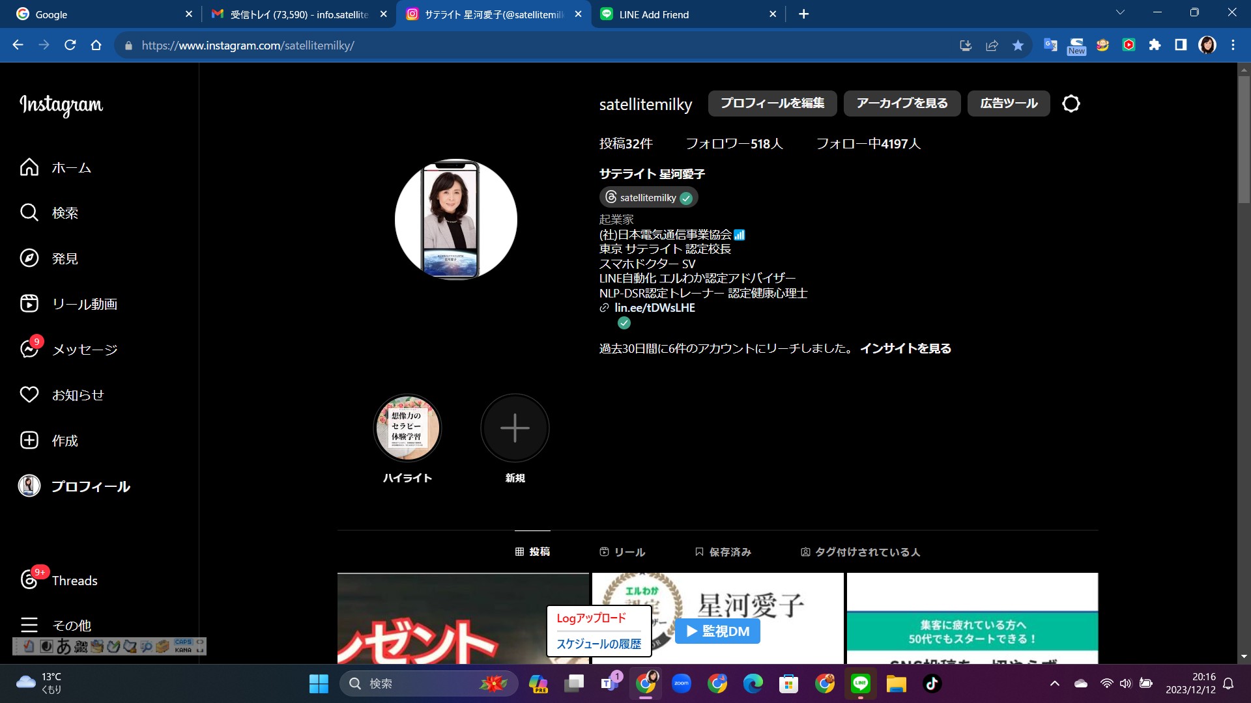
Task: Open the Profile (プロフィール) sidebar item
Action: click(74, 486)
